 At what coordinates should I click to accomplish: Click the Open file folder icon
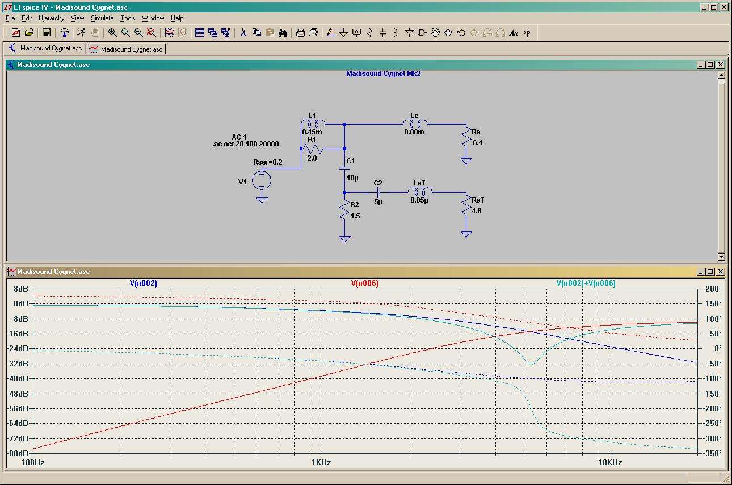(x=29, y=33)
